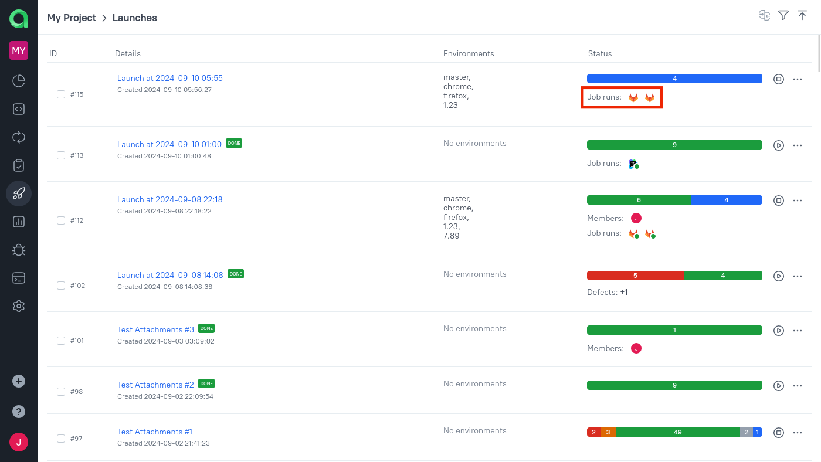Select checkbox for launch #112
This screenshot has width=821, height=462.
tap(61, 220)
